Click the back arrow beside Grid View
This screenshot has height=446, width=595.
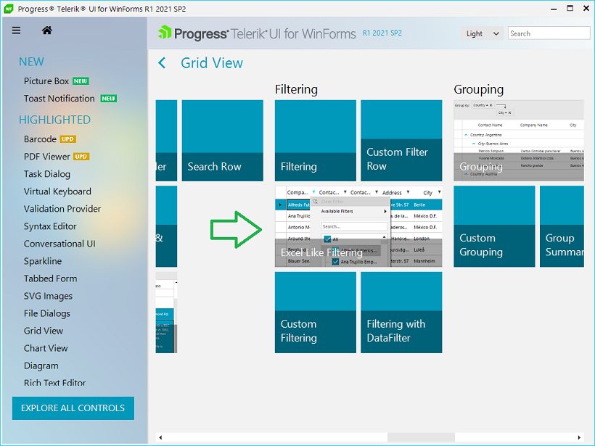[162, 63]
